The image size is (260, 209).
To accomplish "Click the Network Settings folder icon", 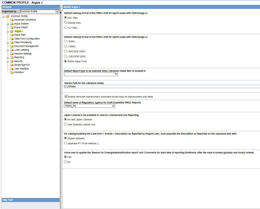I will [x=12, y=54].
